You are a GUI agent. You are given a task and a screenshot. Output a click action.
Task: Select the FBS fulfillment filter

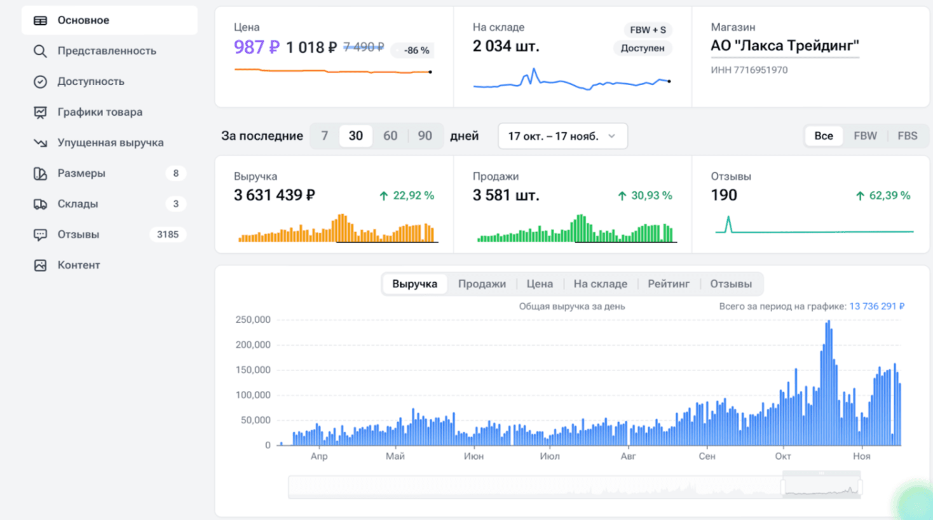click(x=907, y=136)
